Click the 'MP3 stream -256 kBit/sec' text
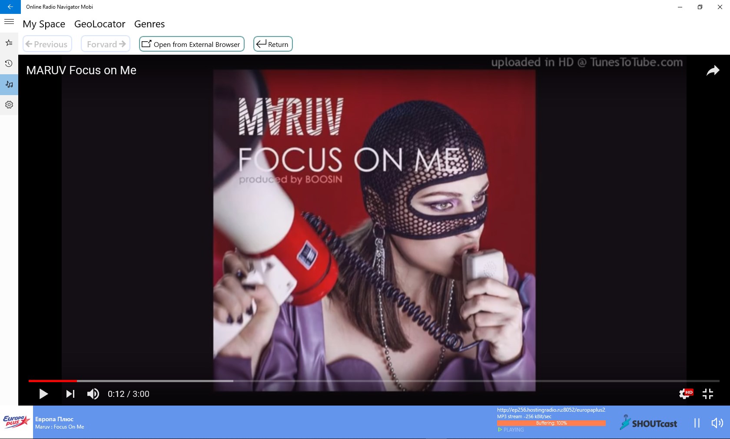Viewport: 730px width, 439px height. pos(524,416)
